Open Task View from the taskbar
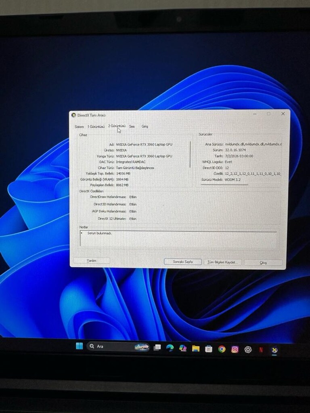 157,347
